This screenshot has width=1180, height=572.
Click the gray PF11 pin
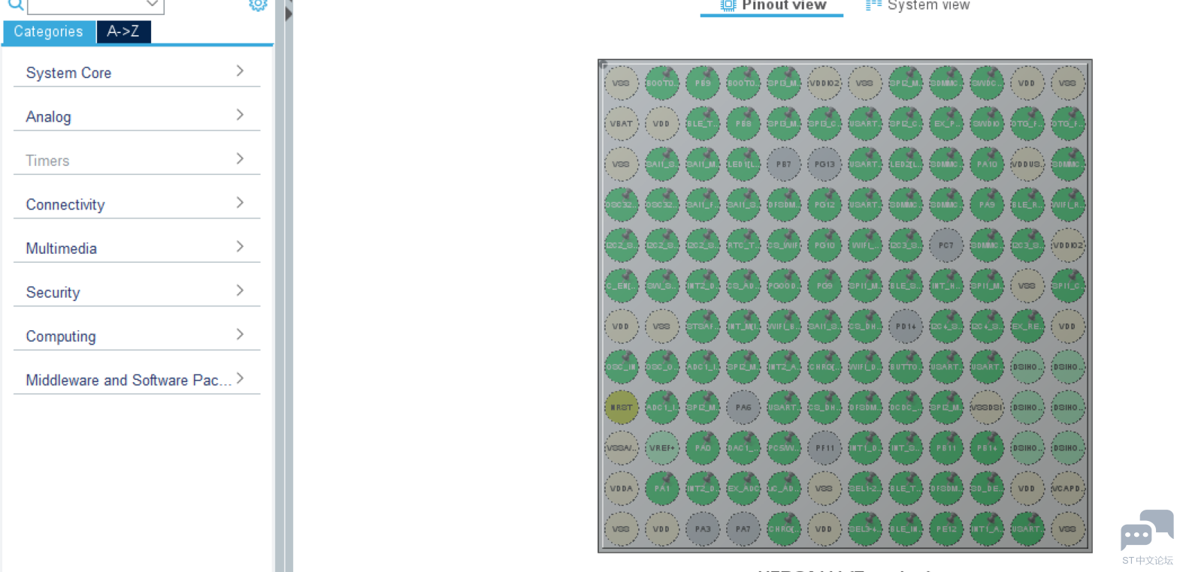[x=824, y=448]
